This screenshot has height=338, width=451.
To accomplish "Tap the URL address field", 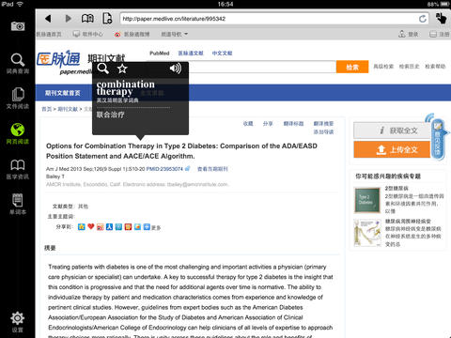I will pyautogui.click(x=270, y=19).
